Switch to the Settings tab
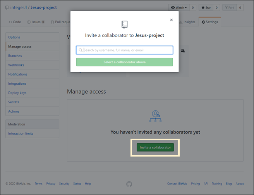254x195 pixels. (210, 22)
